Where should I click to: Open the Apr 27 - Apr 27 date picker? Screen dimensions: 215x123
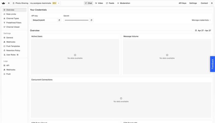pos(203,30)
